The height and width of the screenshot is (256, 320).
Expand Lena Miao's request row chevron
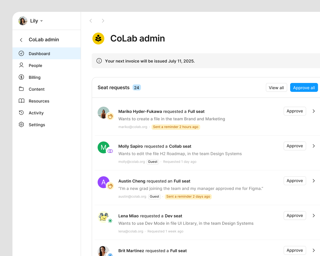tap(313, 215)
